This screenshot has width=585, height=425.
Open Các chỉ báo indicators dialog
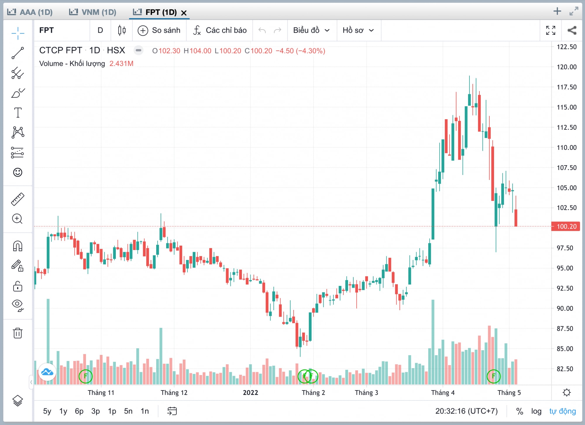point(220,30)
